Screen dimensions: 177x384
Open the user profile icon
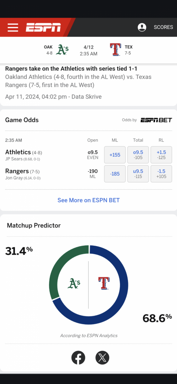[142, 27]
